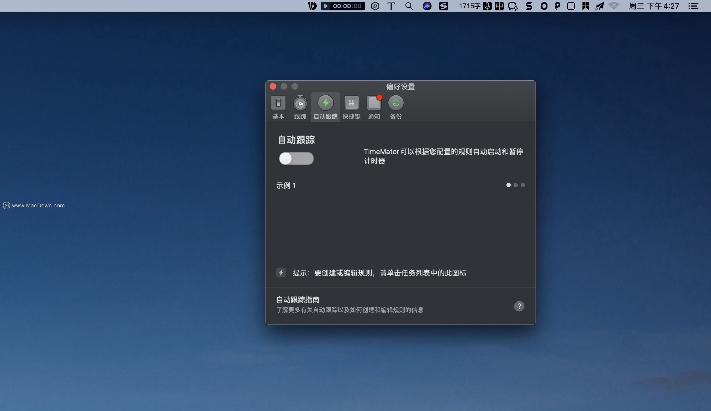Viewport: 711px width, 411px height.
Task: Select the 自动跟踪 lightning tab
Action: [326, 107]
